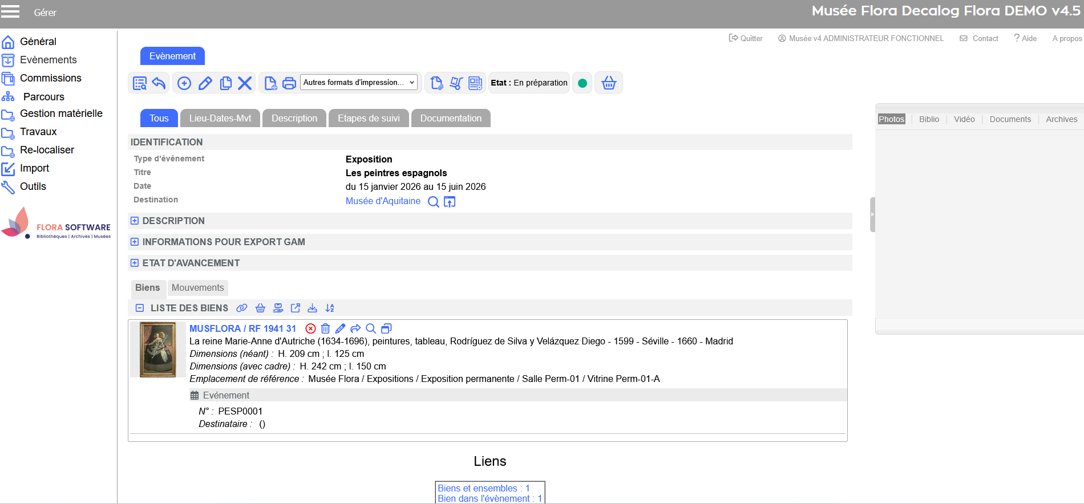The width and height of the screenshot is (1084, 504).
Task: Open the Musée d'Aquitaine destination link
Action: (383, 201)
